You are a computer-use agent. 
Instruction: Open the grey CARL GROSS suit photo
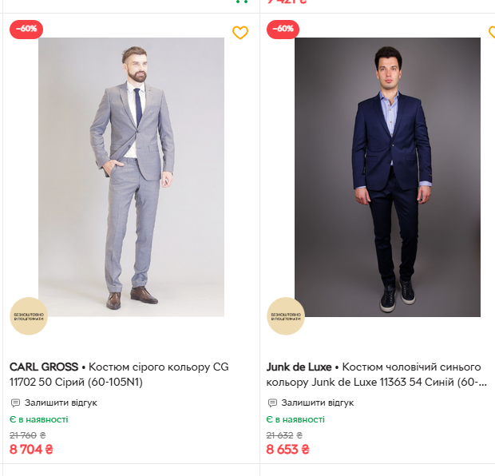(131, 177)
